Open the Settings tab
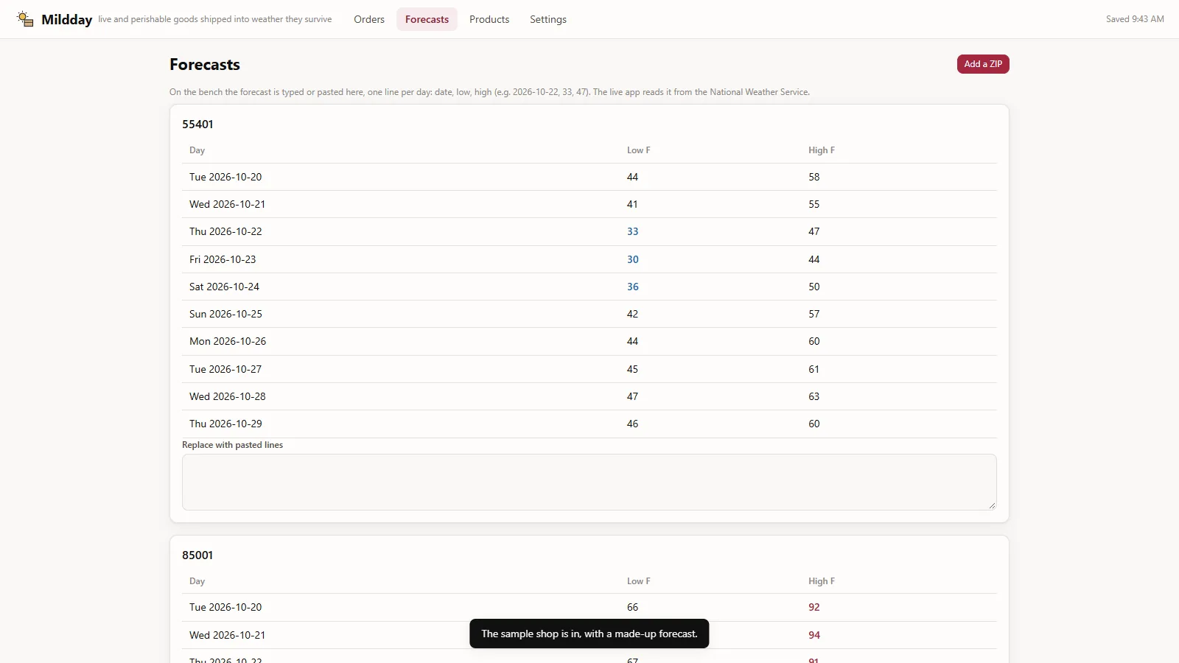 548,19
